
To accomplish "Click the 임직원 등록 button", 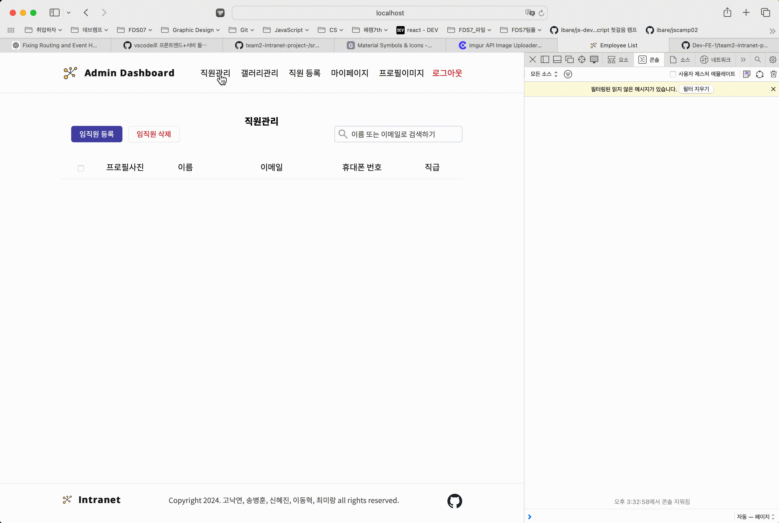I will [97, 134].
